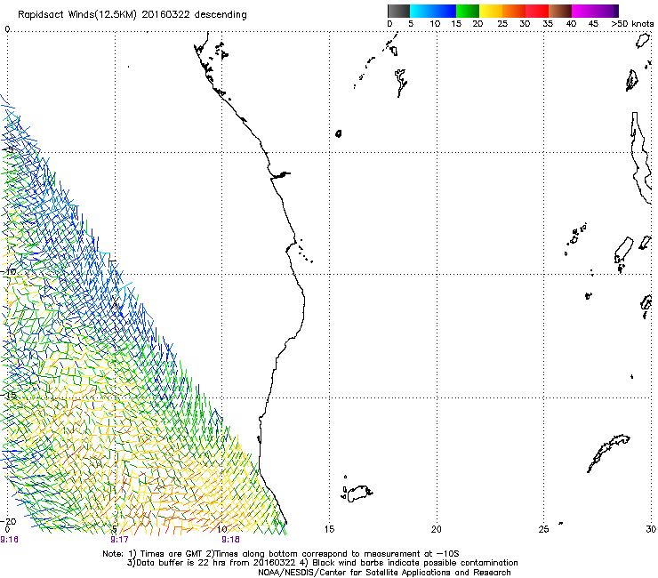Click the "40" color legend label
The image size is (658, 578).
[x=571, y=24]
